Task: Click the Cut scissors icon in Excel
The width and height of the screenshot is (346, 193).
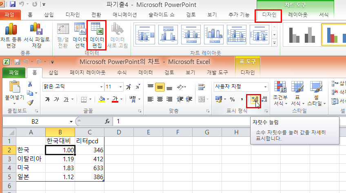Action: tap(30, 84)
